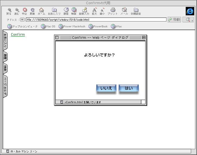Viewport: 197px width, 155px height.
Task: Click ローカルマシンゾーン status bar text
Action: pos(24,151)
